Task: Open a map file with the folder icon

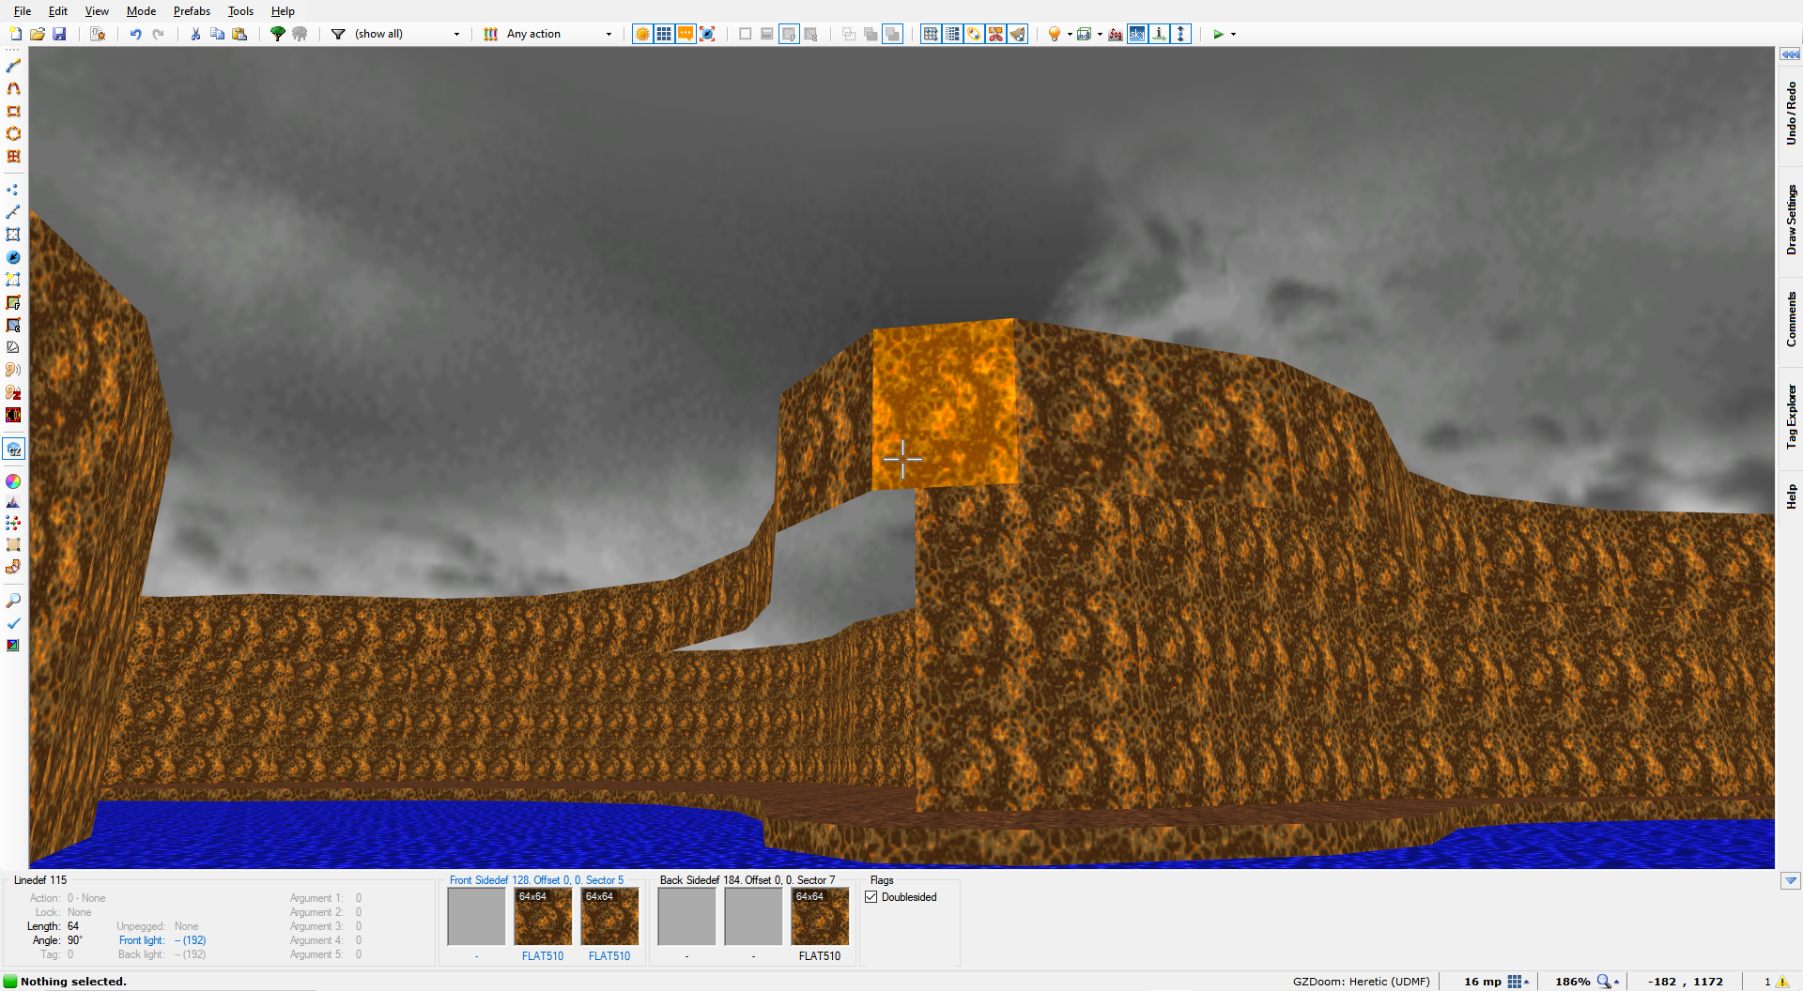Action: point(38,34)
